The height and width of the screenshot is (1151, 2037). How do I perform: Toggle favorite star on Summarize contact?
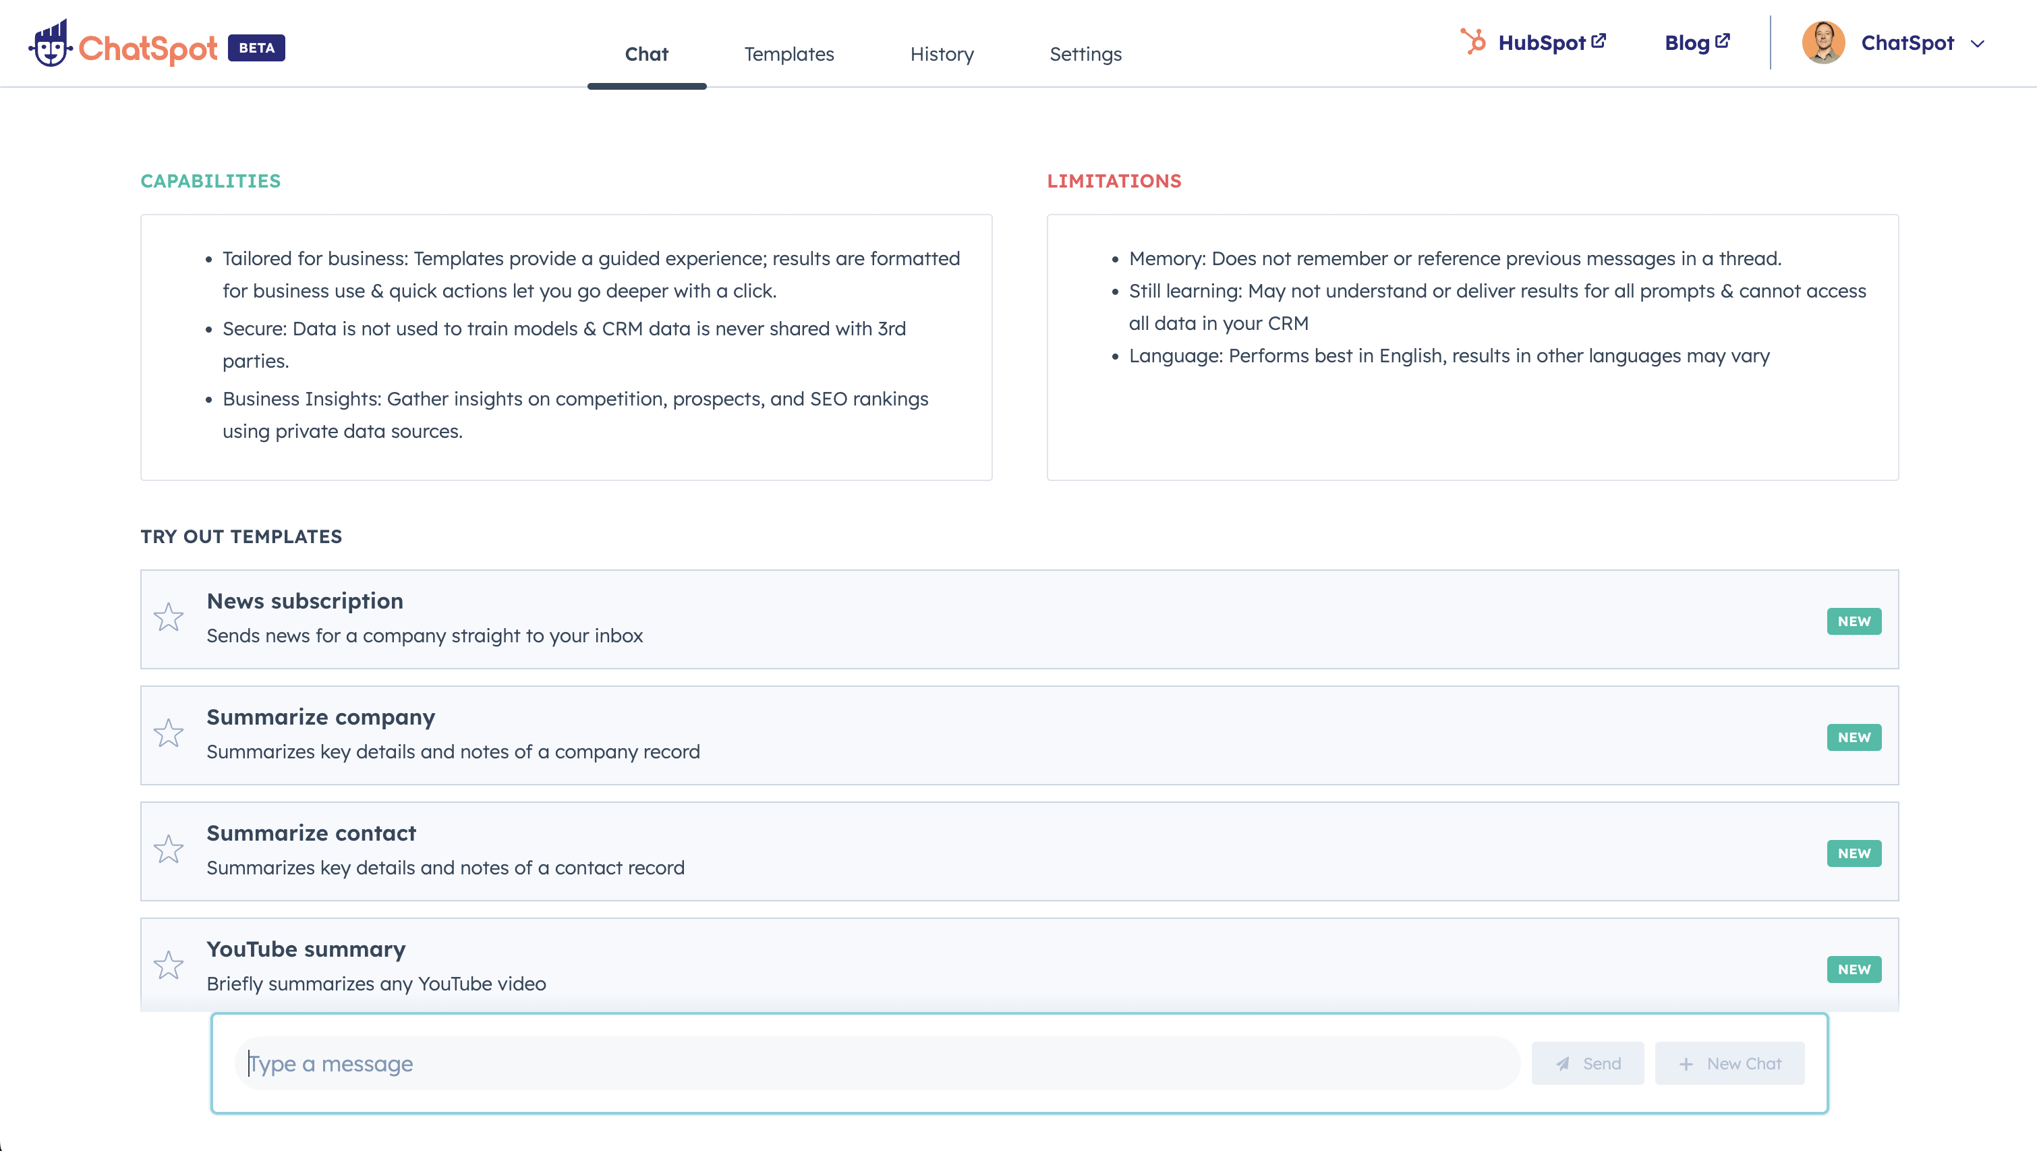click(168, 850)
